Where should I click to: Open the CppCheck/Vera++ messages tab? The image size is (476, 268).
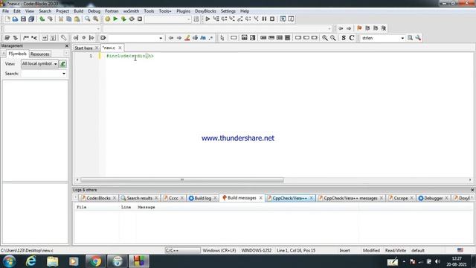pyautogui.click(x=350, y=198)
